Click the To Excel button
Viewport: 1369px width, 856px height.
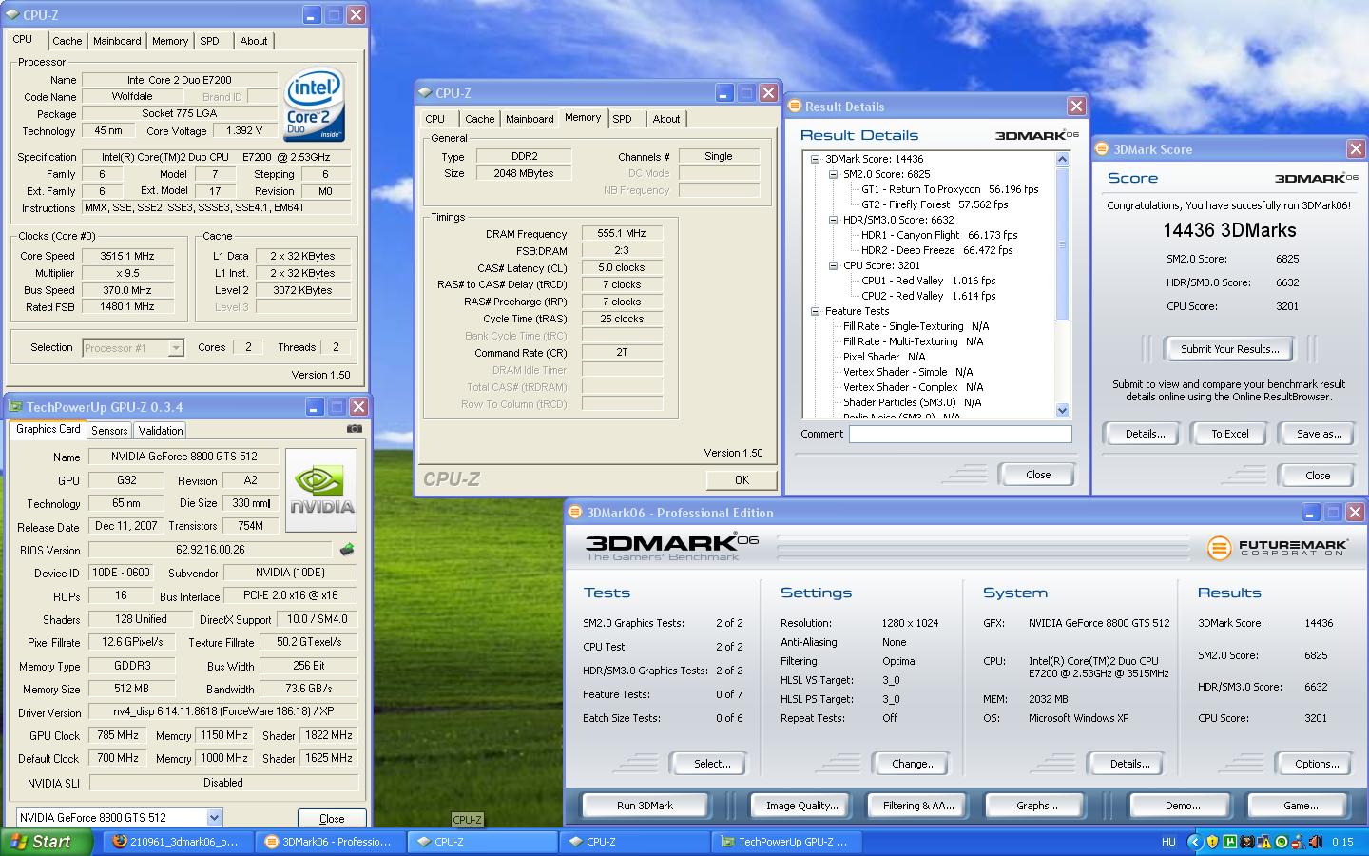tap(1229, 434)
